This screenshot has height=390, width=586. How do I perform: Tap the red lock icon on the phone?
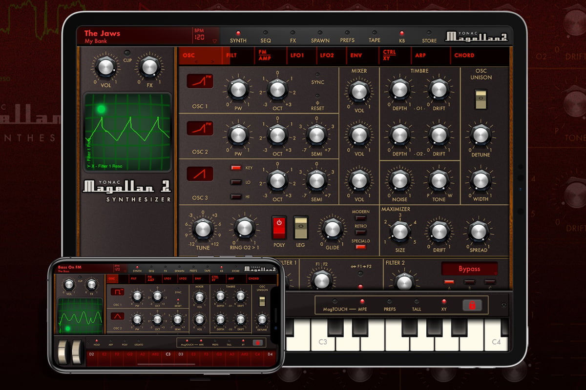coord(257,343)
